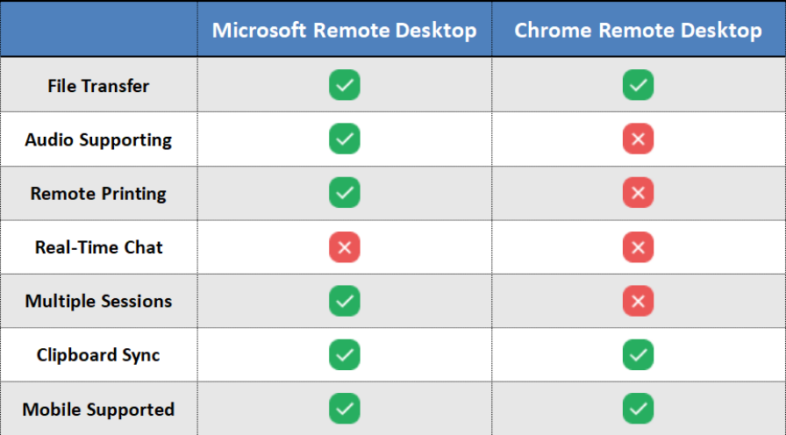This screenshot has height=435, width=786.
Task: Click Multiple Sessions red cross for Chrome
Action: coord(638,301)
